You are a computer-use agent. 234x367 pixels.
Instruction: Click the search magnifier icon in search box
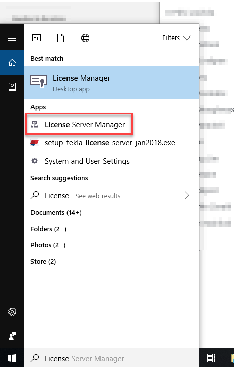(x=35, y=358)
